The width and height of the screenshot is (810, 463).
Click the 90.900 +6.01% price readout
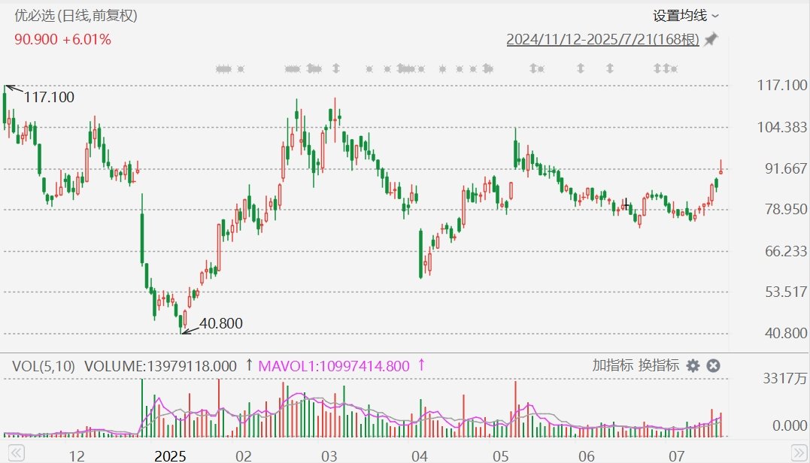coord(63,39)
